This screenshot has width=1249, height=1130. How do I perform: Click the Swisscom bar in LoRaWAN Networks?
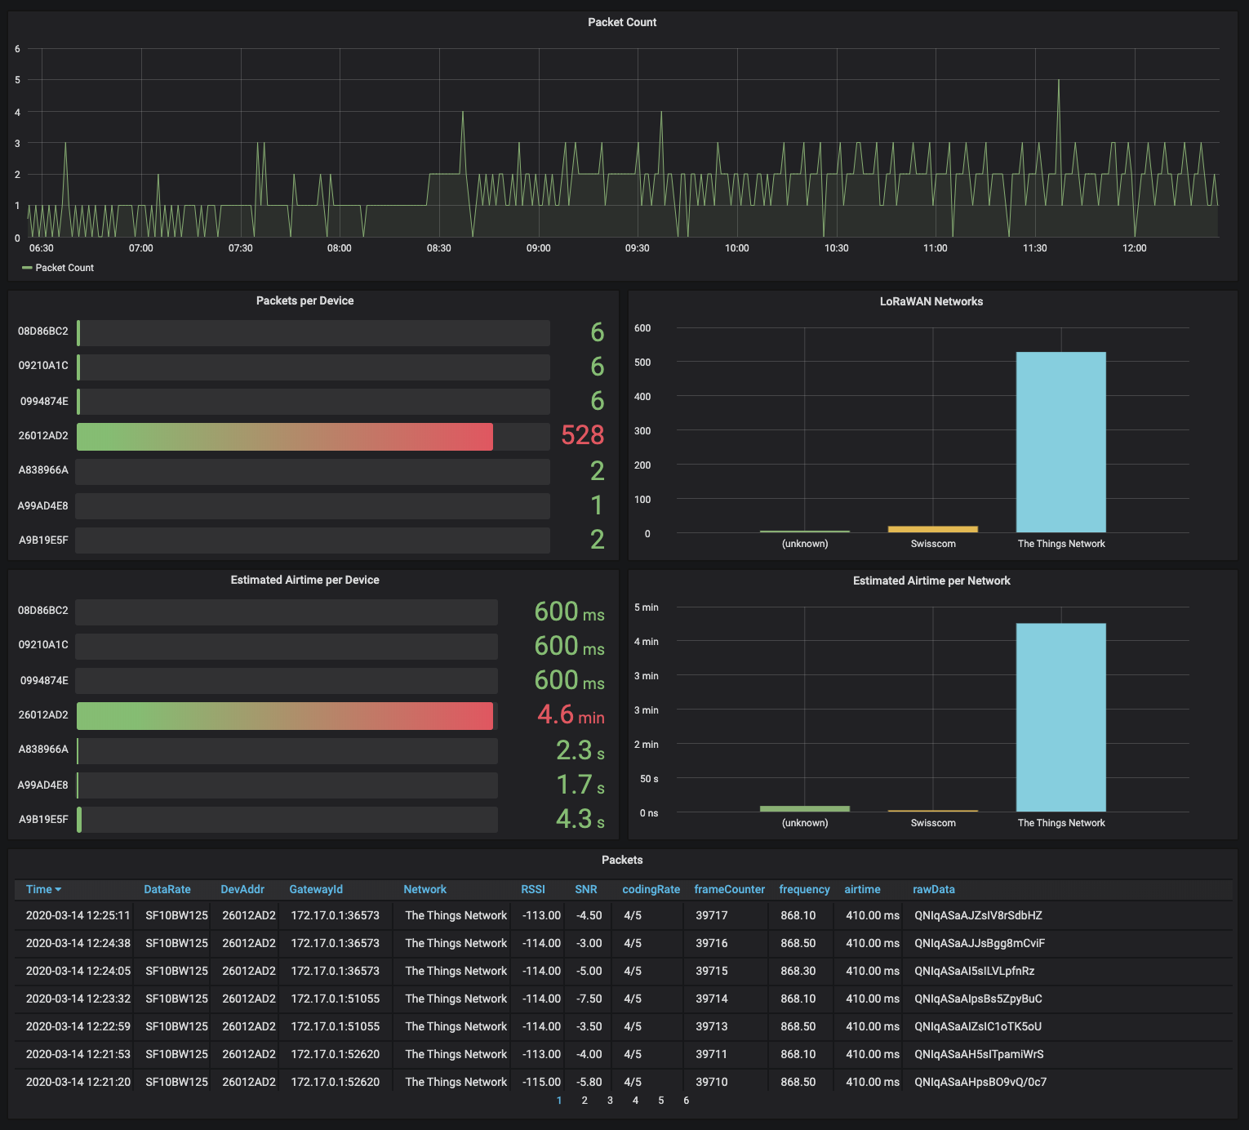click(x=933, y=529)
